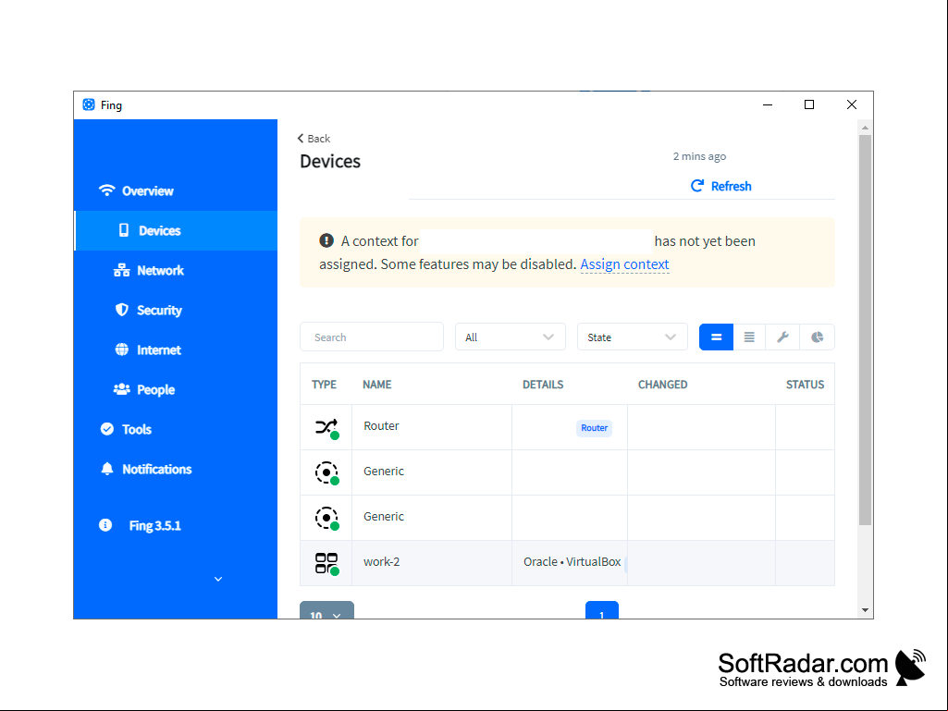Click the People group icon
Viewport: 948px width, 711px height.
pos(121,389)
